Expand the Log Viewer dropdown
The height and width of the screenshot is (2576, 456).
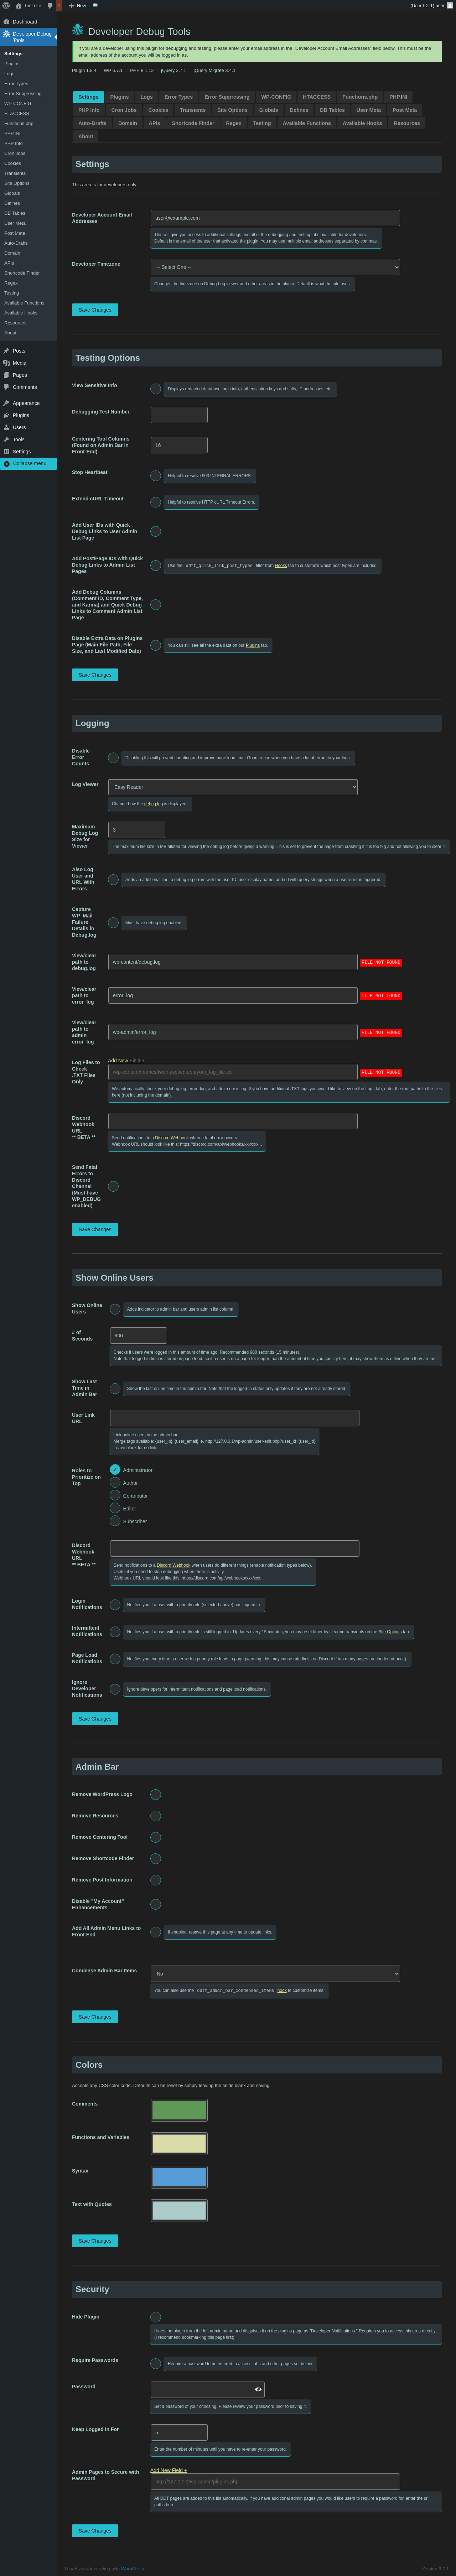coord(233,787)
